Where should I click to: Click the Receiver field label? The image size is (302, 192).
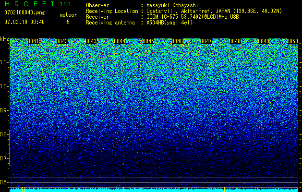(97, 17)
